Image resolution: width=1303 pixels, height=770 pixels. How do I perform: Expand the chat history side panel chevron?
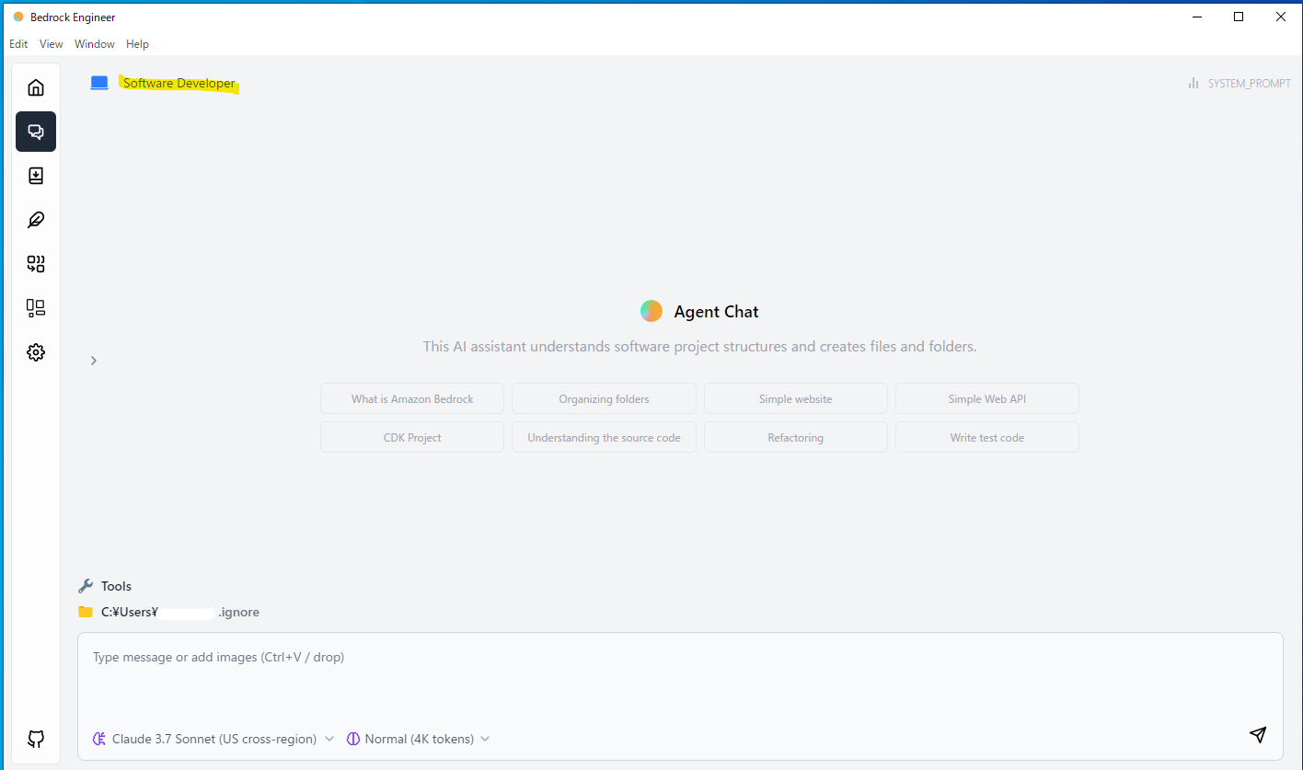click(x=94, y=361)
